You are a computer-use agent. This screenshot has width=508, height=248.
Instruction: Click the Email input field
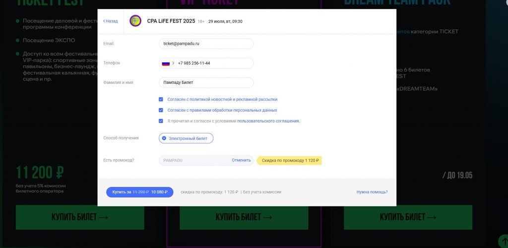coord(206,44)
